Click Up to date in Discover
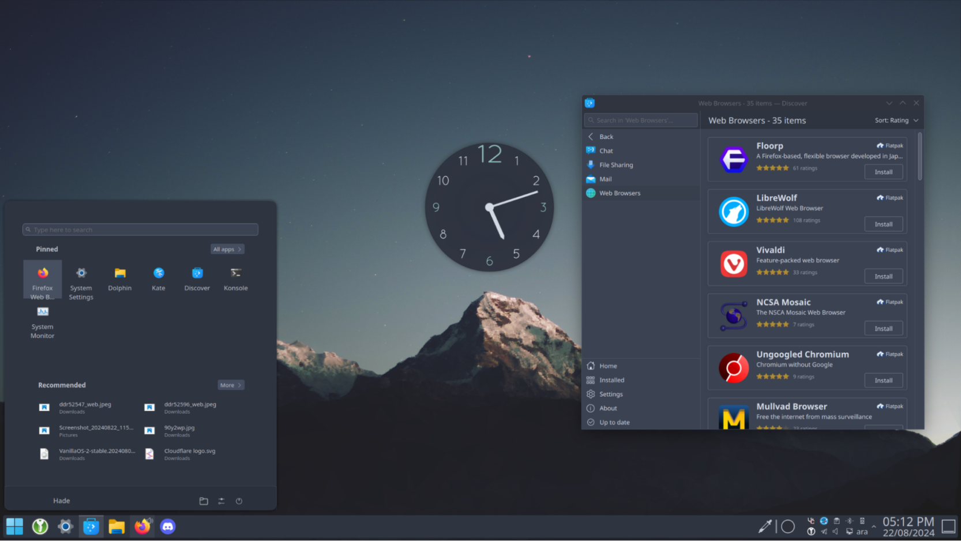 click(x=641, y=422)
